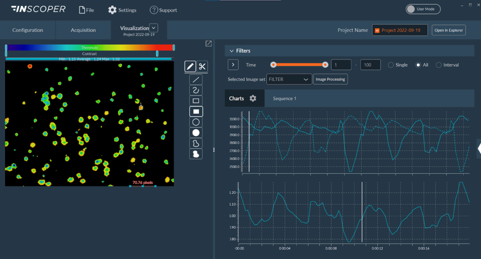
Task: Click the right handle of Time slider
Action: [325, 65]
